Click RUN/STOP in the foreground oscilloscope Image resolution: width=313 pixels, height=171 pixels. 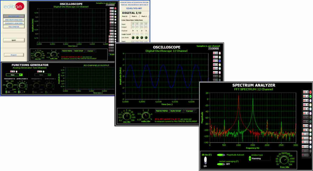[176, 111]
